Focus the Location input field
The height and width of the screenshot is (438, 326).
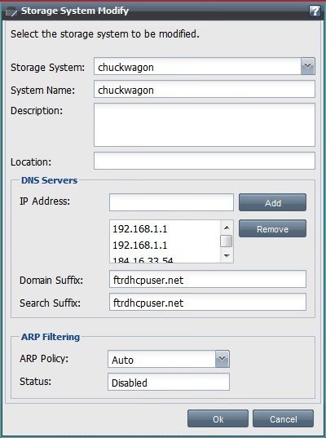point(205,161)
